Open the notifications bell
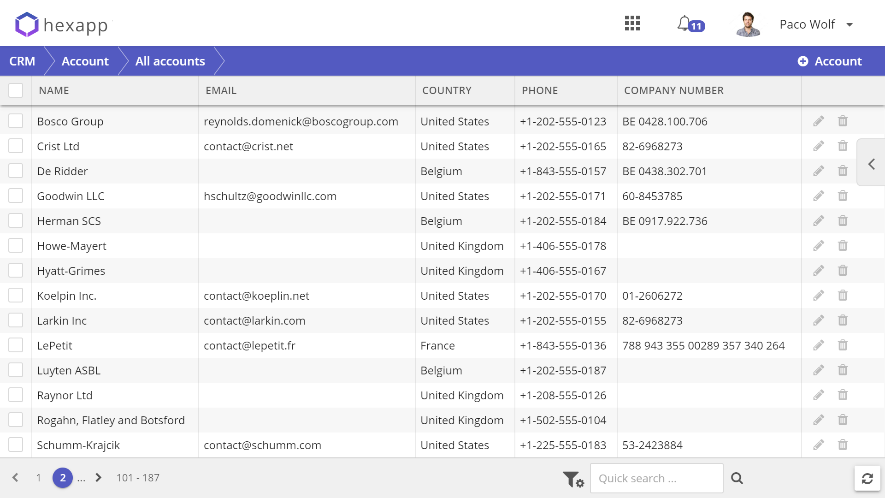The width and height of the screenshot is (885, 498). coord(684,24)
